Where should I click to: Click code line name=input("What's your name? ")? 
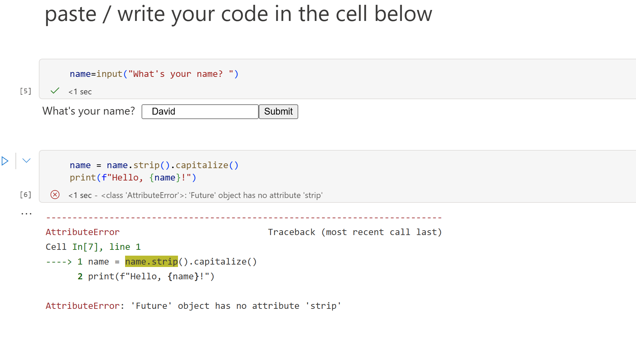154,74
